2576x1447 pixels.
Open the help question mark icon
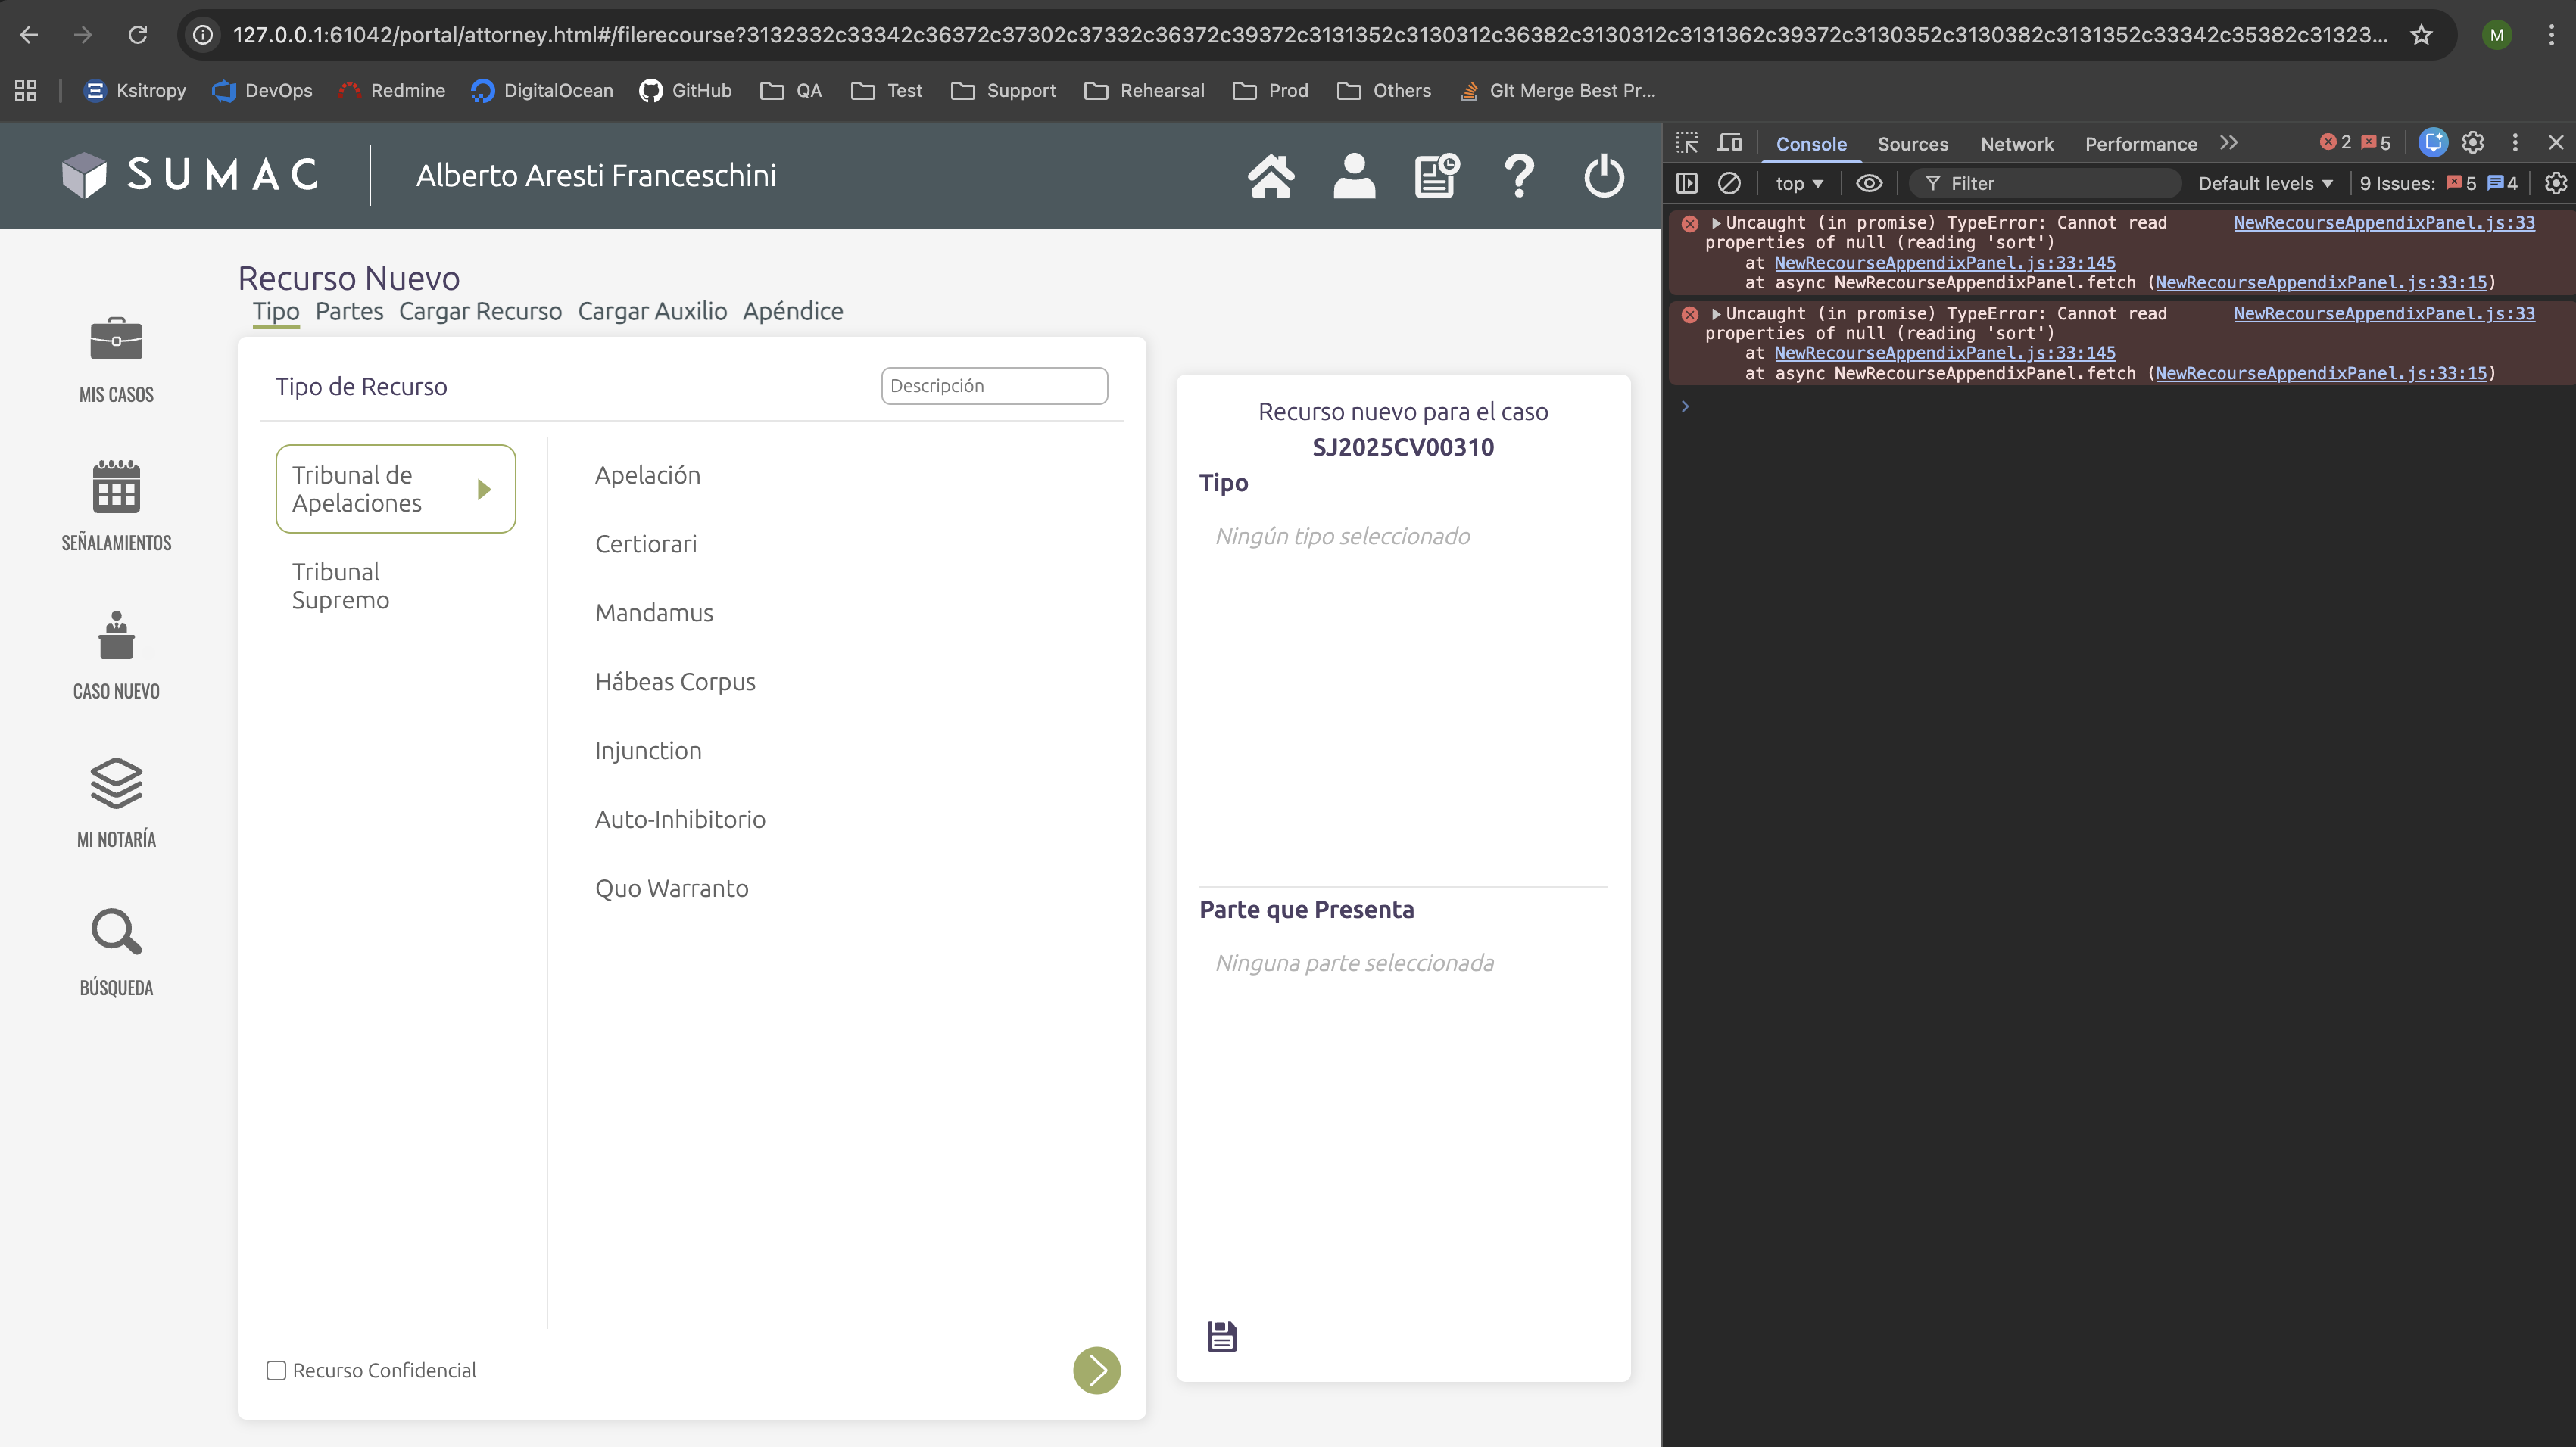click(1519, 176)
